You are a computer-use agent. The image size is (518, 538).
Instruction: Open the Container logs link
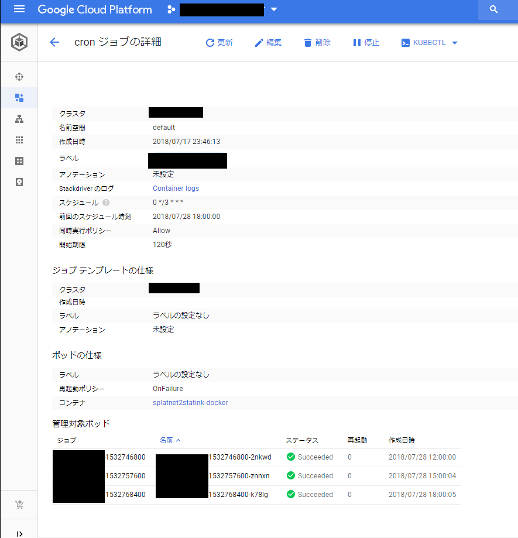176,188
